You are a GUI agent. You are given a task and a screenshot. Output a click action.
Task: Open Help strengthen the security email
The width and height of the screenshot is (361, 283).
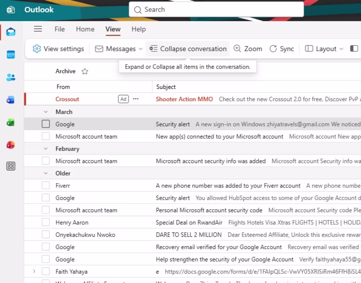[x=192, y=259]
